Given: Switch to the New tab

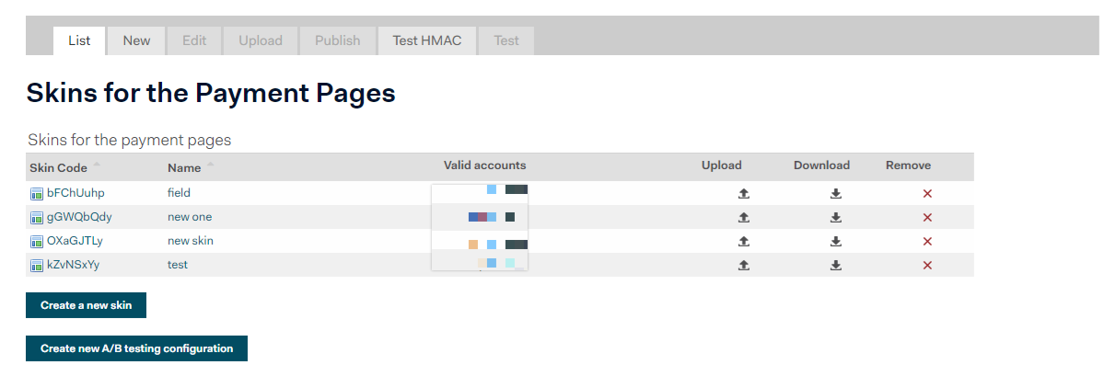Looking at the screenshot, I should coord(136,40).
